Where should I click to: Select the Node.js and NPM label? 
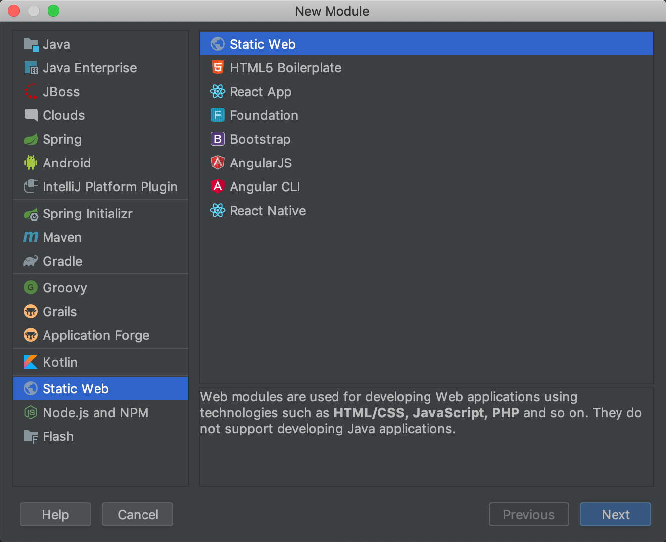point(95,413)
